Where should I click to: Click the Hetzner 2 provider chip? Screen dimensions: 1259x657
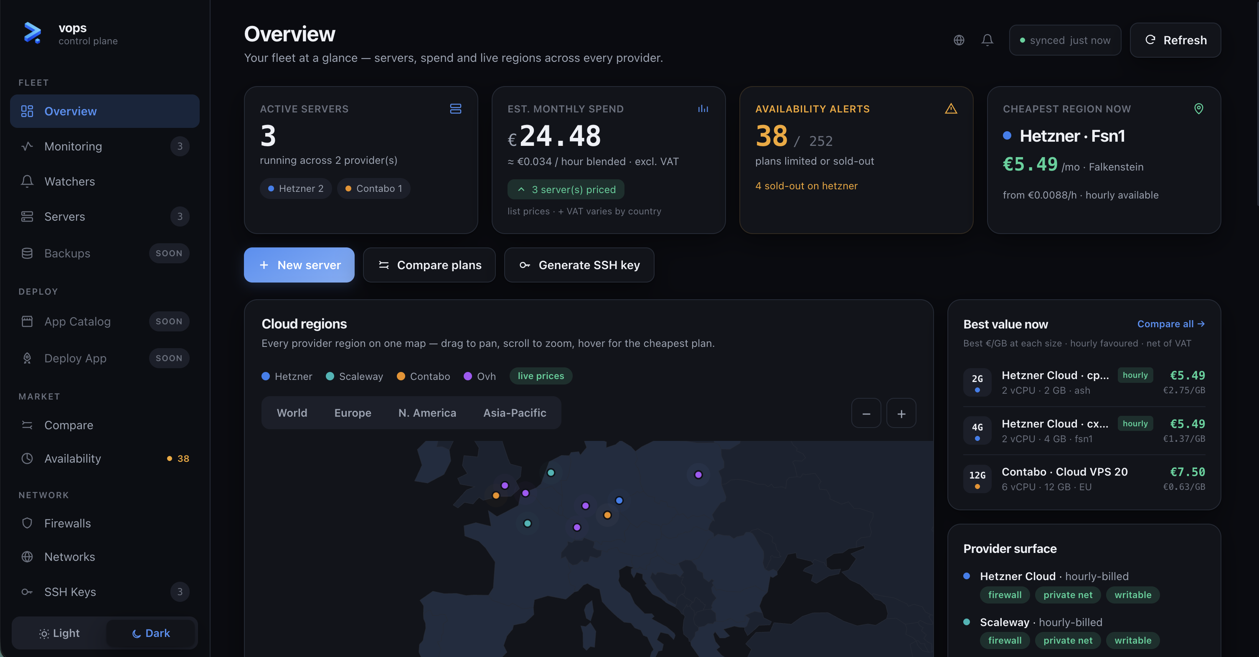tap(296, 188)
